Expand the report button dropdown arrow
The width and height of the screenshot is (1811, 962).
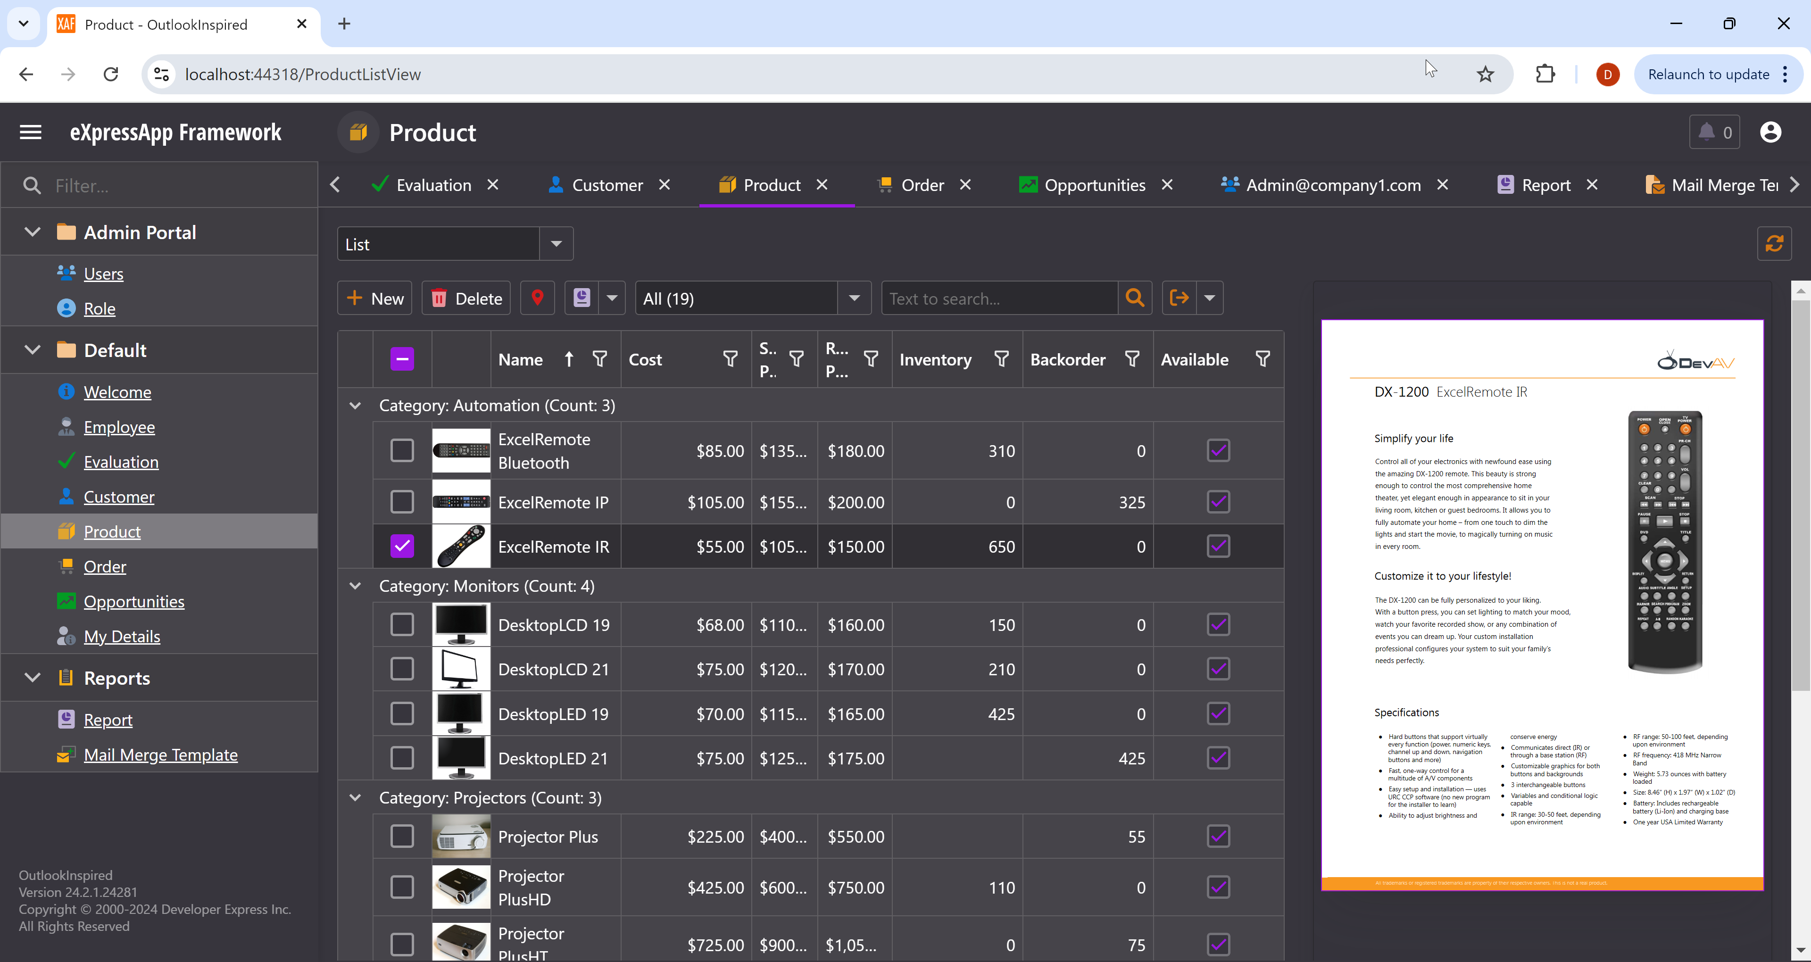click(x=612, y=298)
